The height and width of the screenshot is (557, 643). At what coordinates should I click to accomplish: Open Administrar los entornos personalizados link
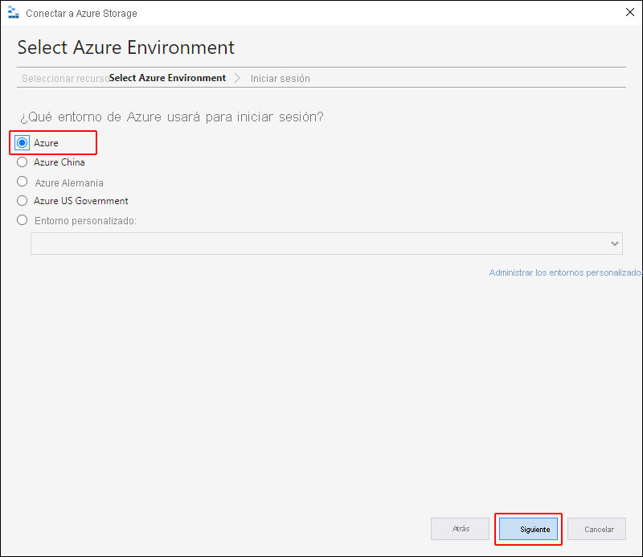(566, 273)
